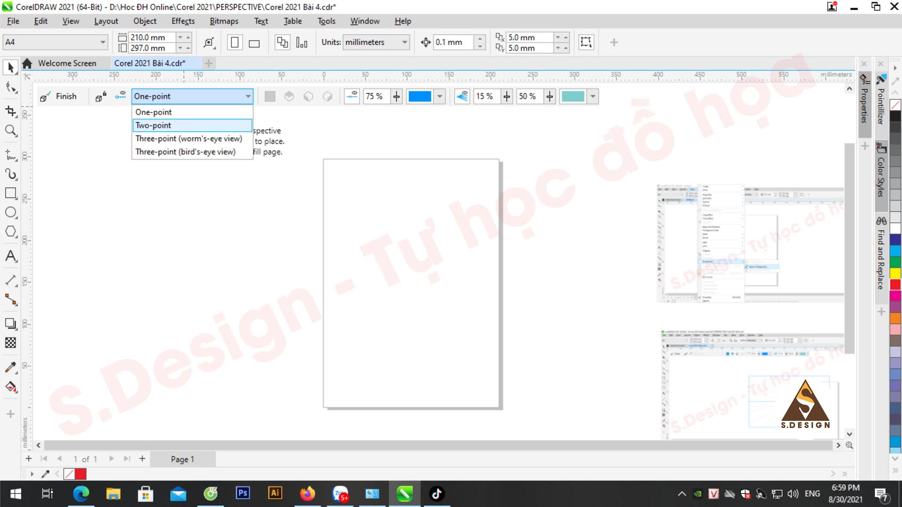The height and width of the screenshot is (507, 902).
Task: Expand the page size A4 dropdown
Action: (102, 42)
